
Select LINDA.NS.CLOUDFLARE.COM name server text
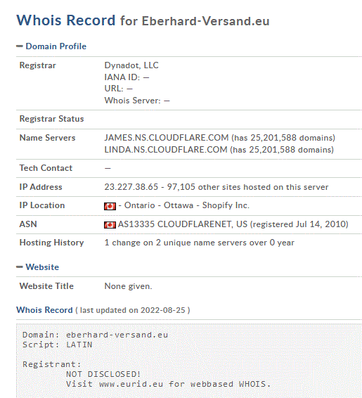click(x=166, y=150)
